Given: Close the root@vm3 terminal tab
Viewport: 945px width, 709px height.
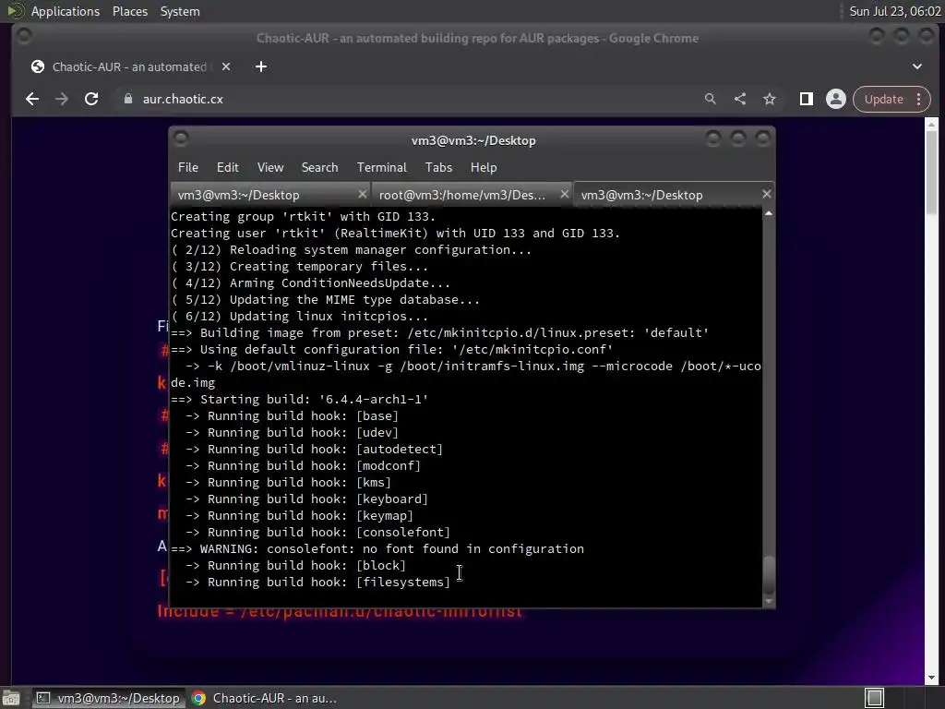Looking at the screenshot, I should coord(564,194).
